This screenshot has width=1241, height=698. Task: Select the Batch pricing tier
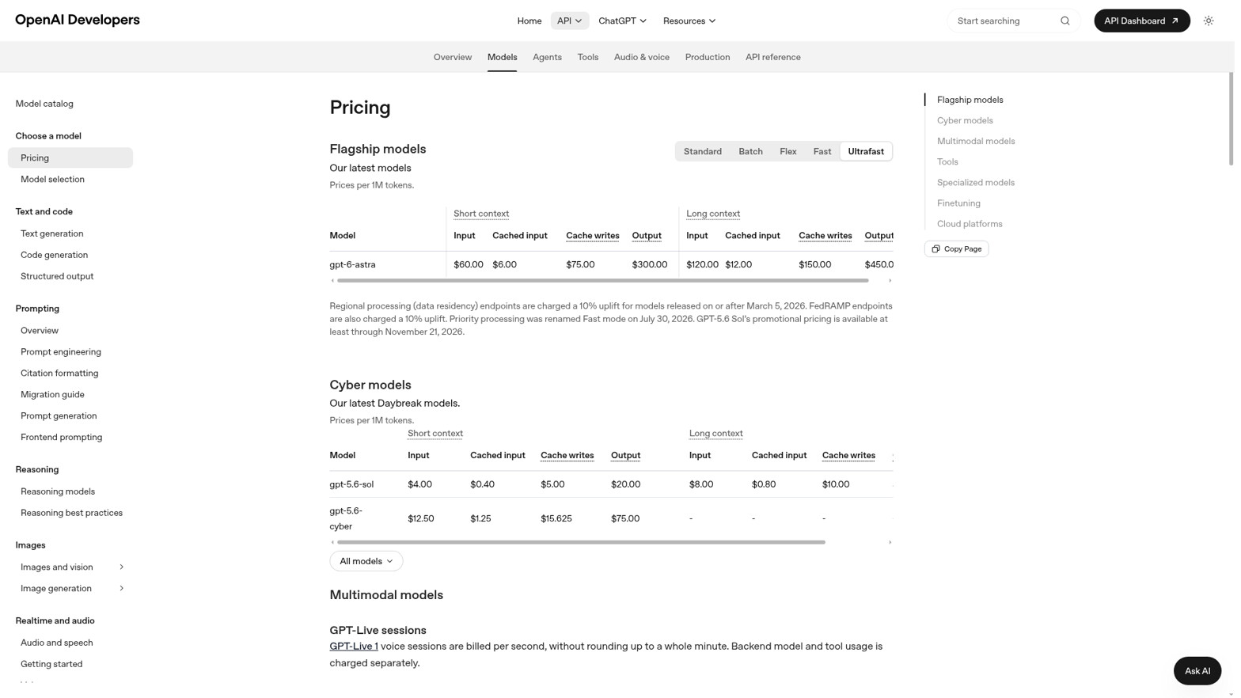click(750, 152)
